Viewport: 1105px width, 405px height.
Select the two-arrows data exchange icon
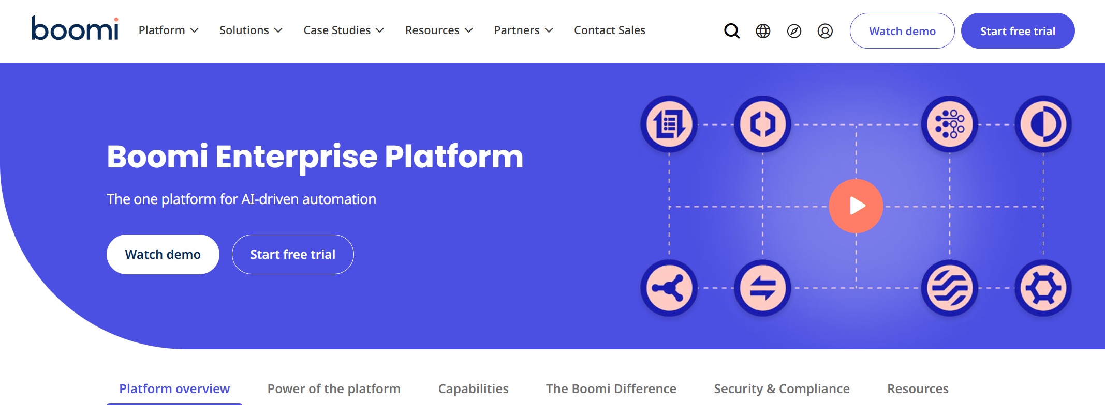[762, 288]
